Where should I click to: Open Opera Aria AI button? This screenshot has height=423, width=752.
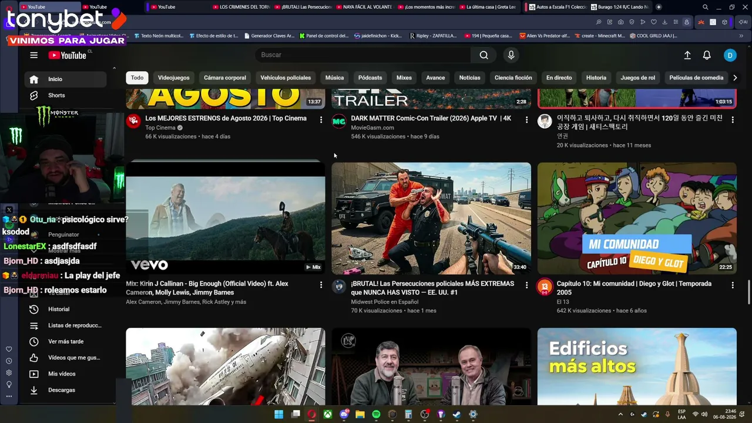click(743, 22)
